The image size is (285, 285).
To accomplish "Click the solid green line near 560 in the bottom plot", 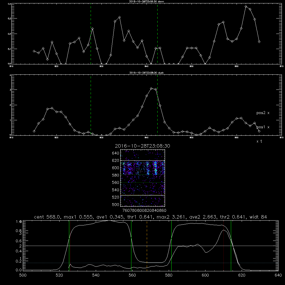I will [x=131, y=245].
